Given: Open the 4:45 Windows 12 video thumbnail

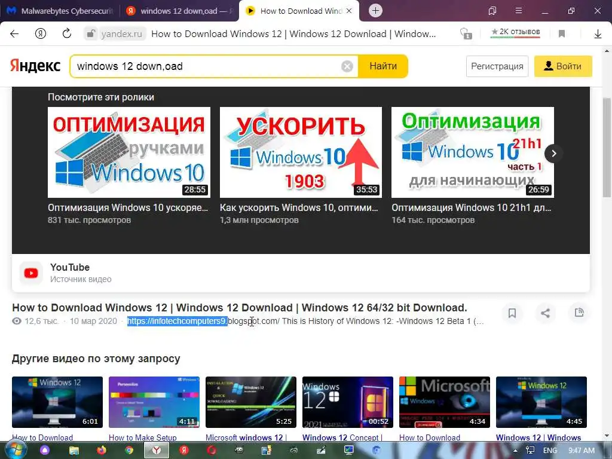Looking at the screenshot, I should 541,402.
